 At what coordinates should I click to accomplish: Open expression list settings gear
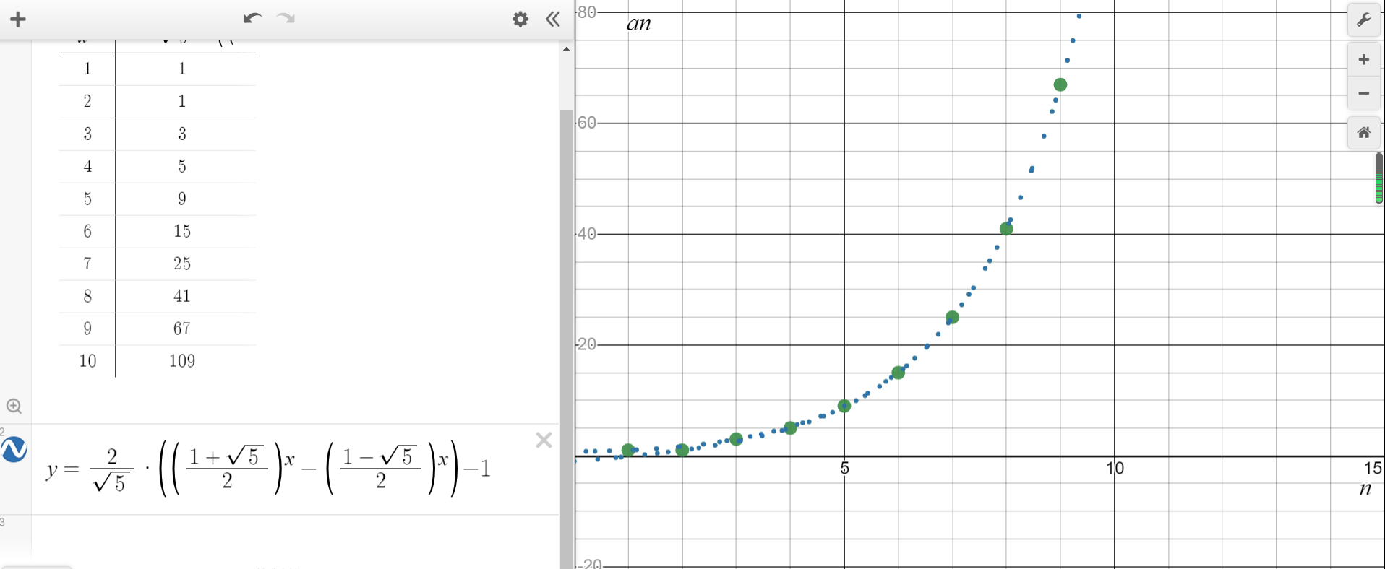point(520,19)
